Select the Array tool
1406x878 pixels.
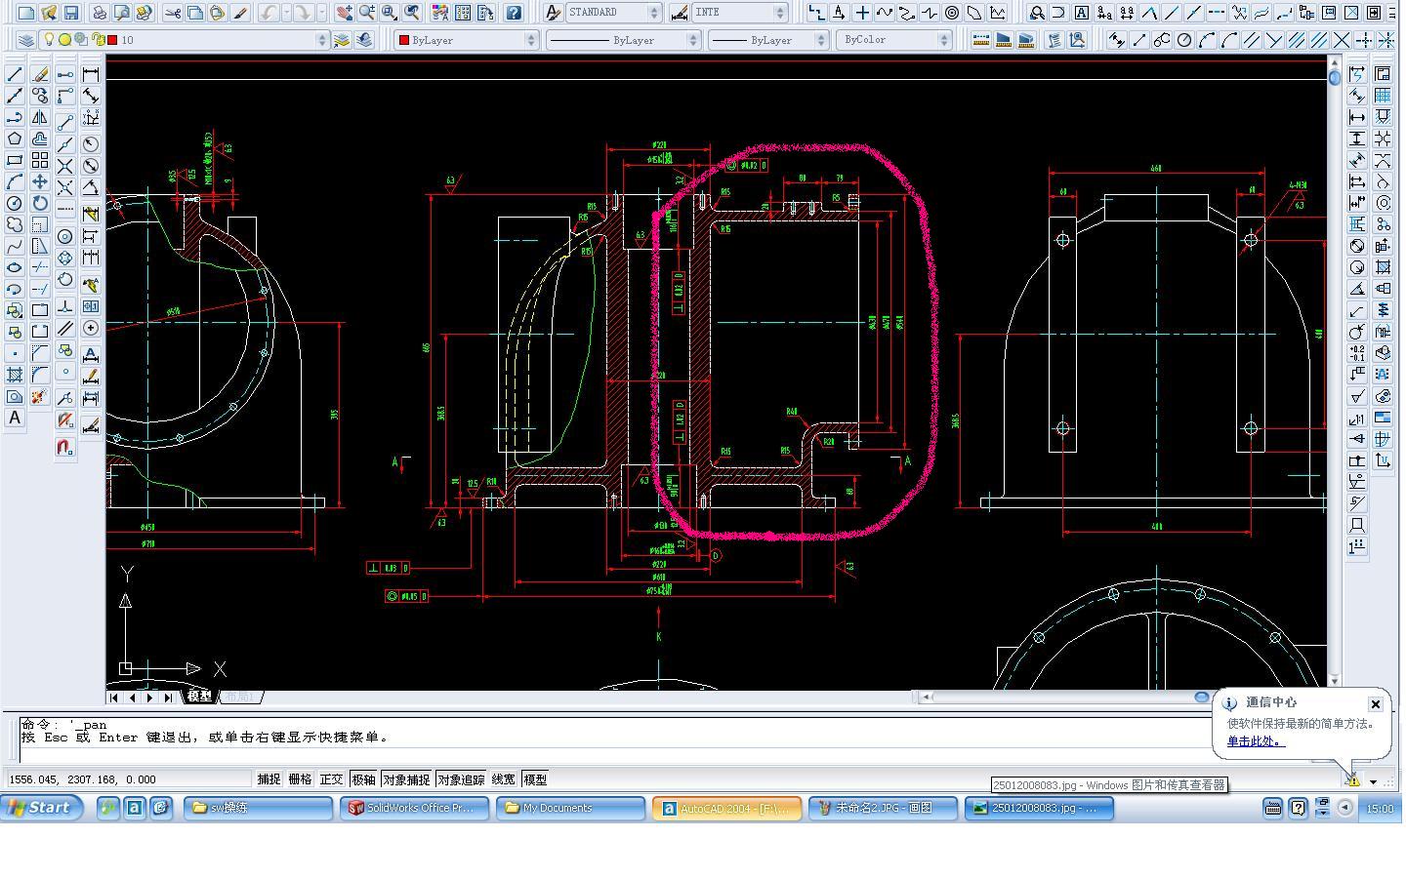click(40, 160)
